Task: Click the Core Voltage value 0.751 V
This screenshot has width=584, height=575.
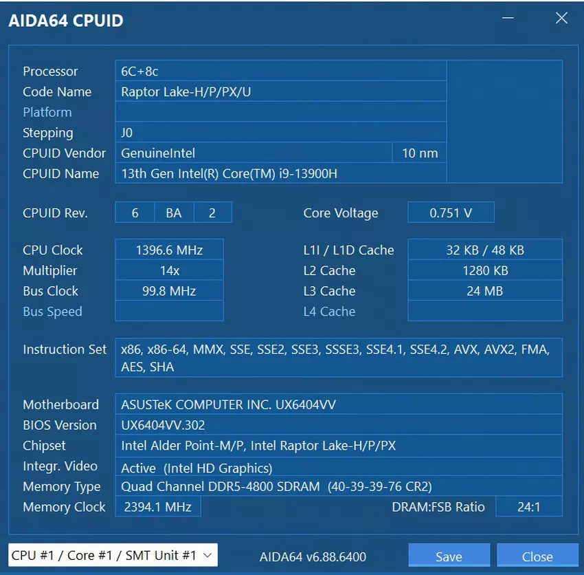Action: (451, 213)
